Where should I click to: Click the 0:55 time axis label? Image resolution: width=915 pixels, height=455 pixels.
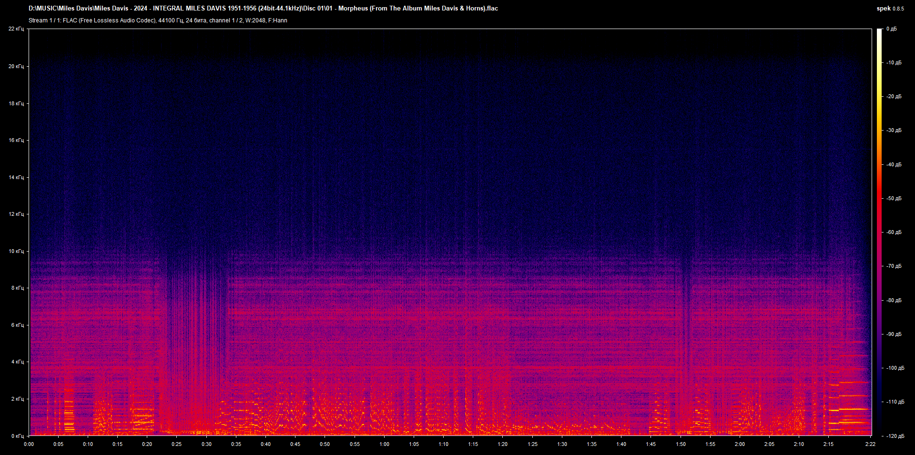355,444
